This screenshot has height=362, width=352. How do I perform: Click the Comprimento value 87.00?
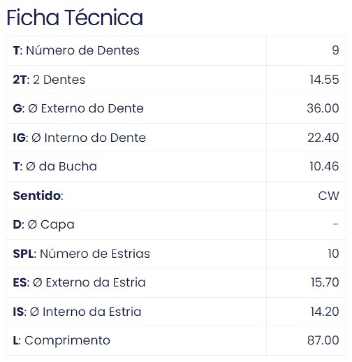click(x=323, y=340)
